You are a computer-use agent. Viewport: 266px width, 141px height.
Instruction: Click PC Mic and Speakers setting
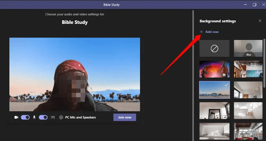pos(81,117)
